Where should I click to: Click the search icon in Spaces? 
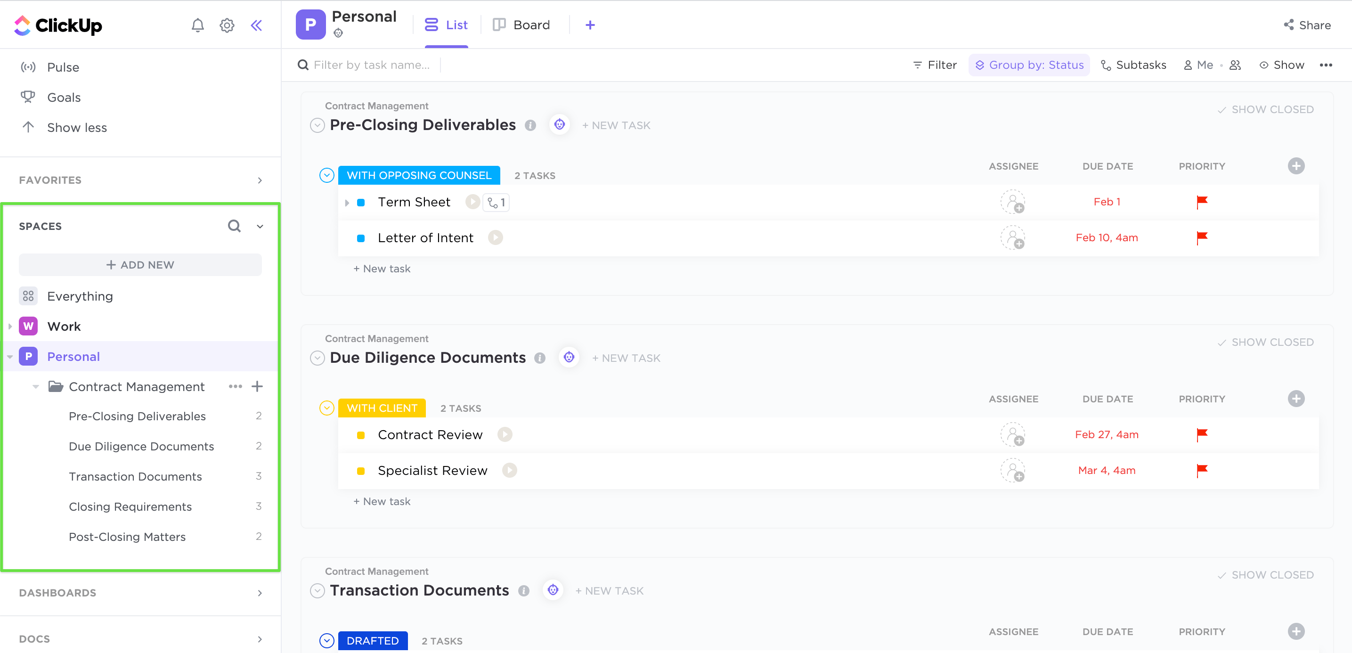[x=234, y=226]
